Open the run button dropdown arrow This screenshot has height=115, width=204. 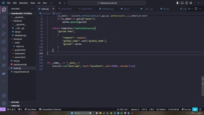coord(192,9)
